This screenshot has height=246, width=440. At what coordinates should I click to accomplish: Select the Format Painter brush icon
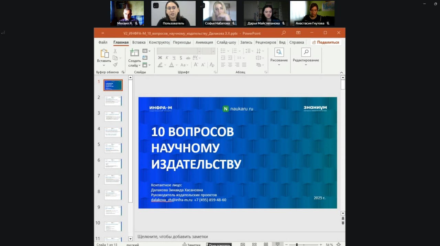[x=115, y=65]
